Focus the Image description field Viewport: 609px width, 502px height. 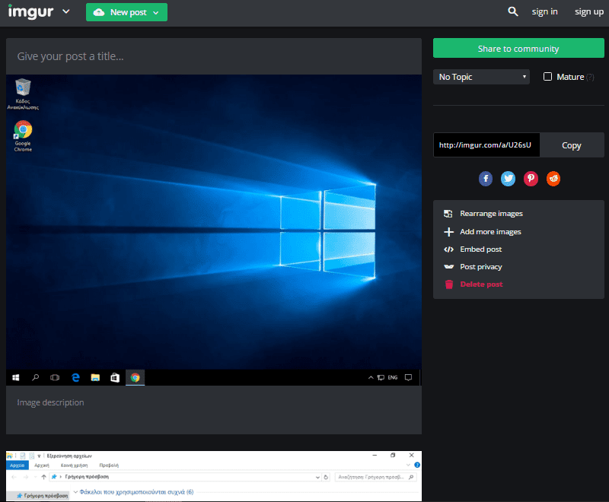pos(214,410)
